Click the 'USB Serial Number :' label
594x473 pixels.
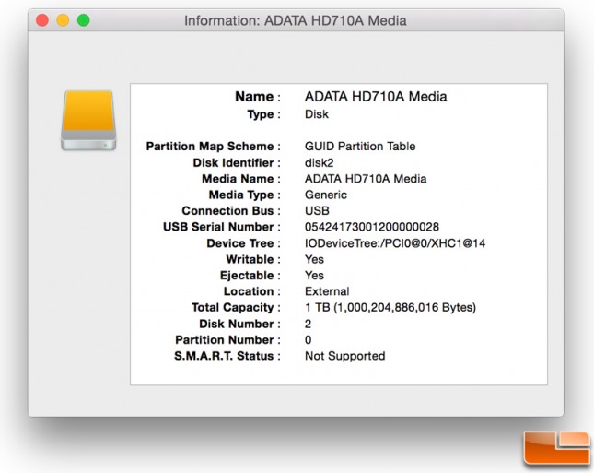(x=222, y=227)
